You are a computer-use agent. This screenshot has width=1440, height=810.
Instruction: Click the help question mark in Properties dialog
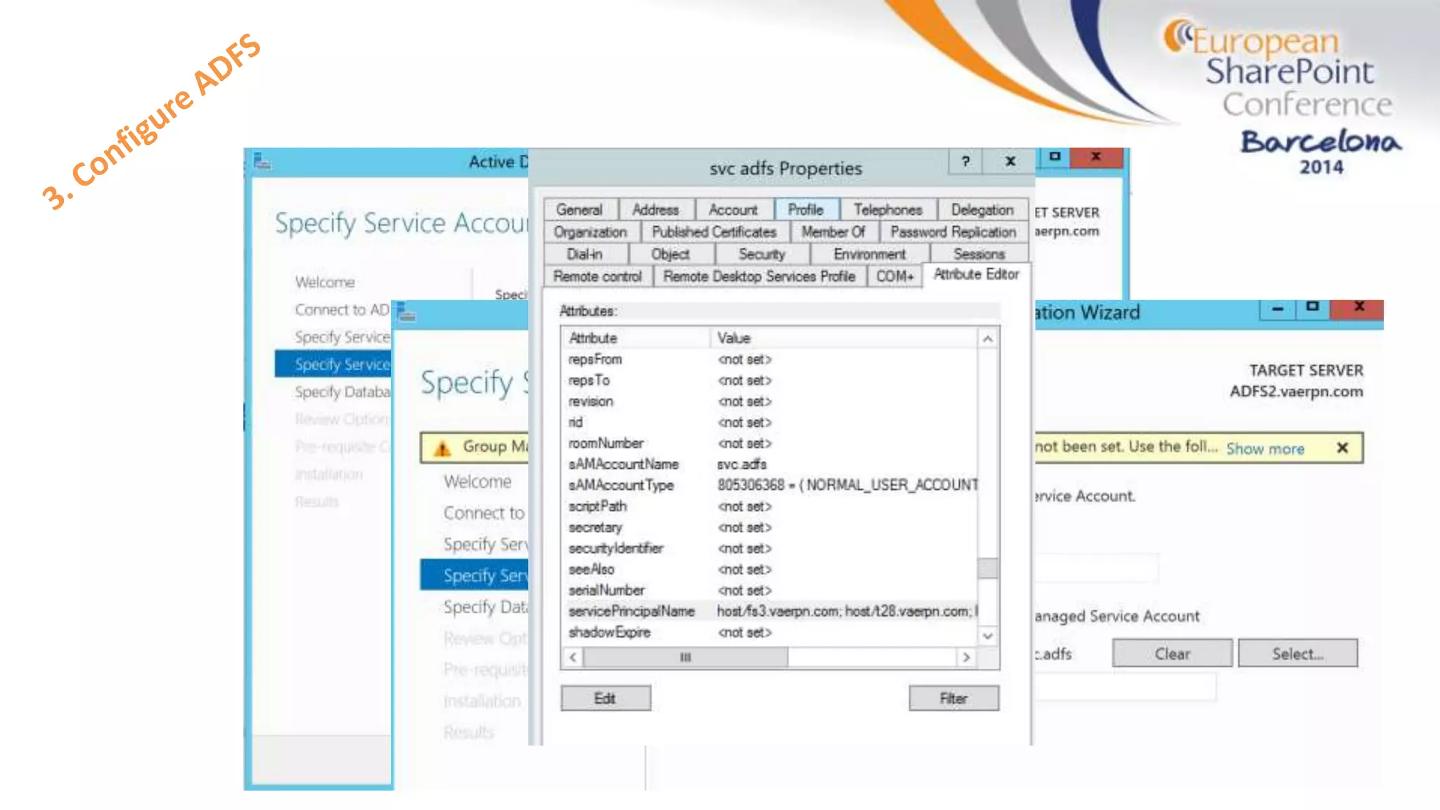coord(965,162)
